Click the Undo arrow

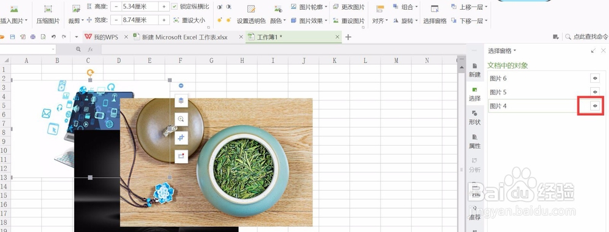[54, 37]
